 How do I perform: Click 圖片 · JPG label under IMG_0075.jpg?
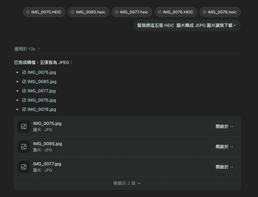43,130
